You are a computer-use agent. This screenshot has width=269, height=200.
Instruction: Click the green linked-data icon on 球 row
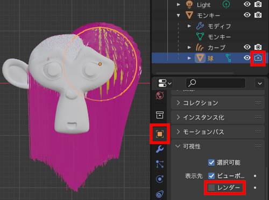[228, 58]
